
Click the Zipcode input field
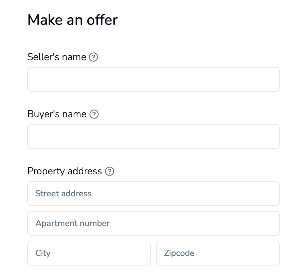coord(218,253)
